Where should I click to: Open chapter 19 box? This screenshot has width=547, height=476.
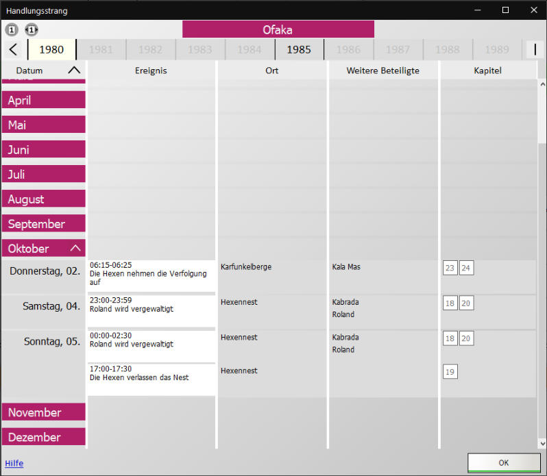tap(450, 372)
